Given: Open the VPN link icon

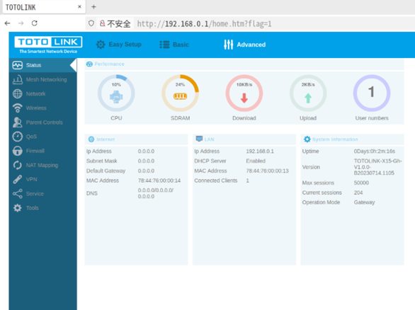Looking at the screenshot, I should point(18,179).
